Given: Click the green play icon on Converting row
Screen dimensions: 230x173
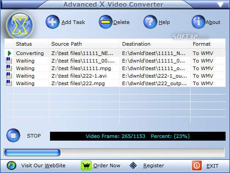Looking at the screenshot, I should (x=9, y=53).
